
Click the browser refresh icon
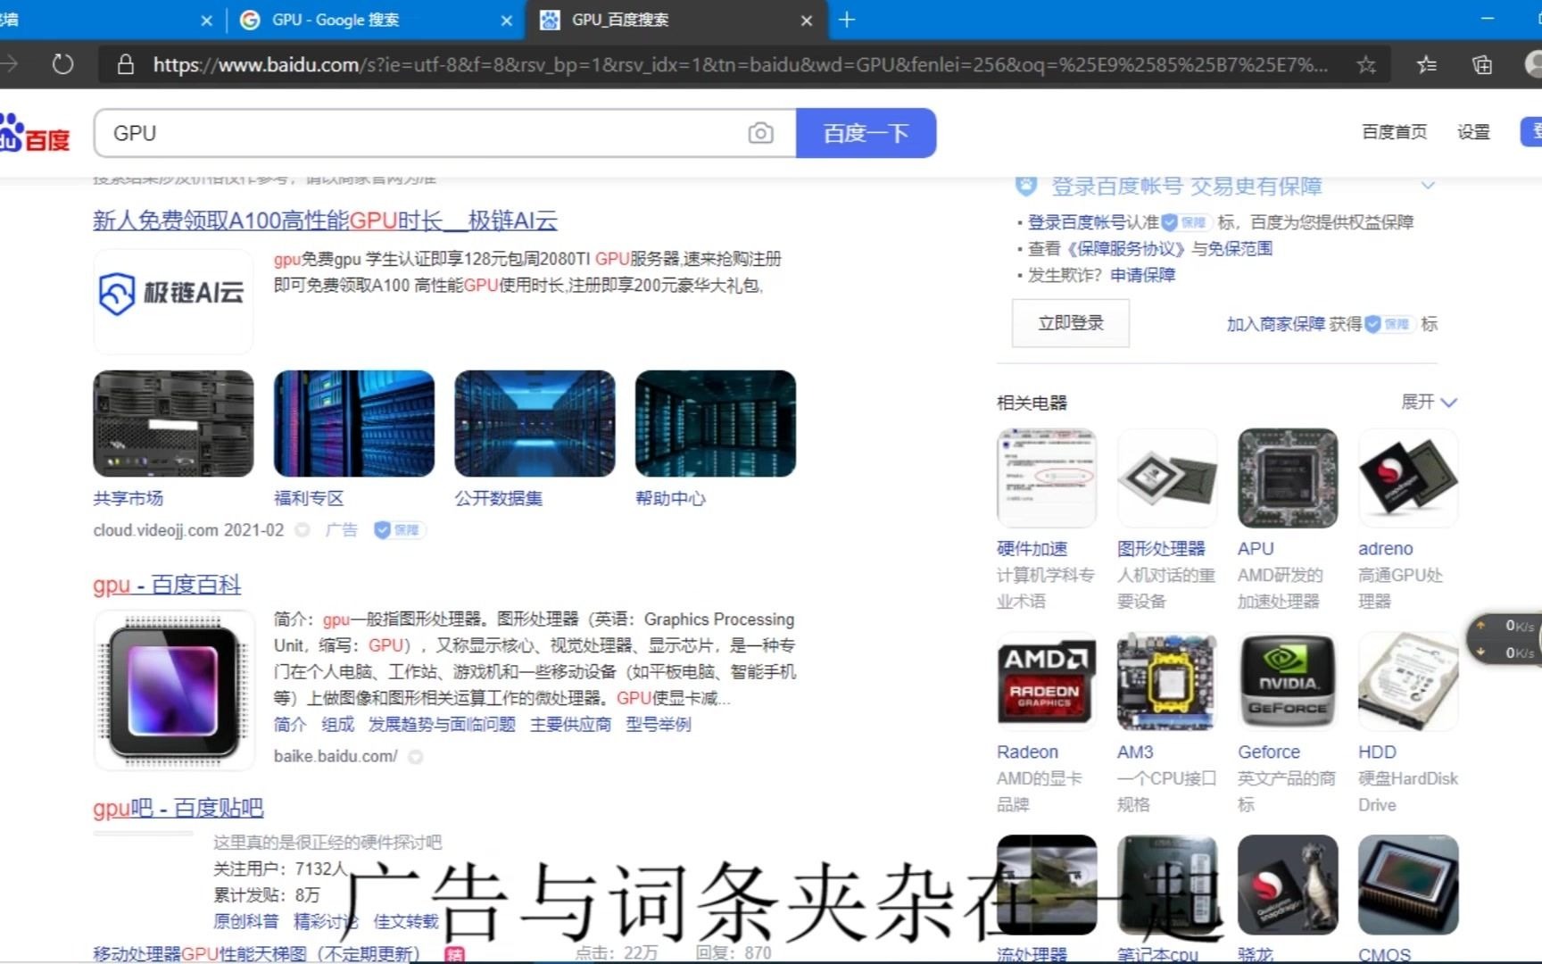tap(62, 64)
